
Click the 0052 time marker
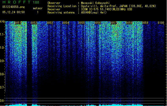(34, 23)
